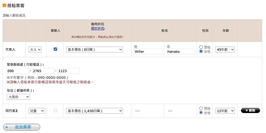Expand companion discount dropdown (1,430日圓)

[x=94, y=111]
